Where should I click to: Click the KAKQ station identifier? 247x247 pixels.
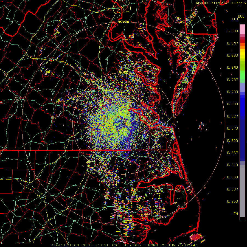153,245
